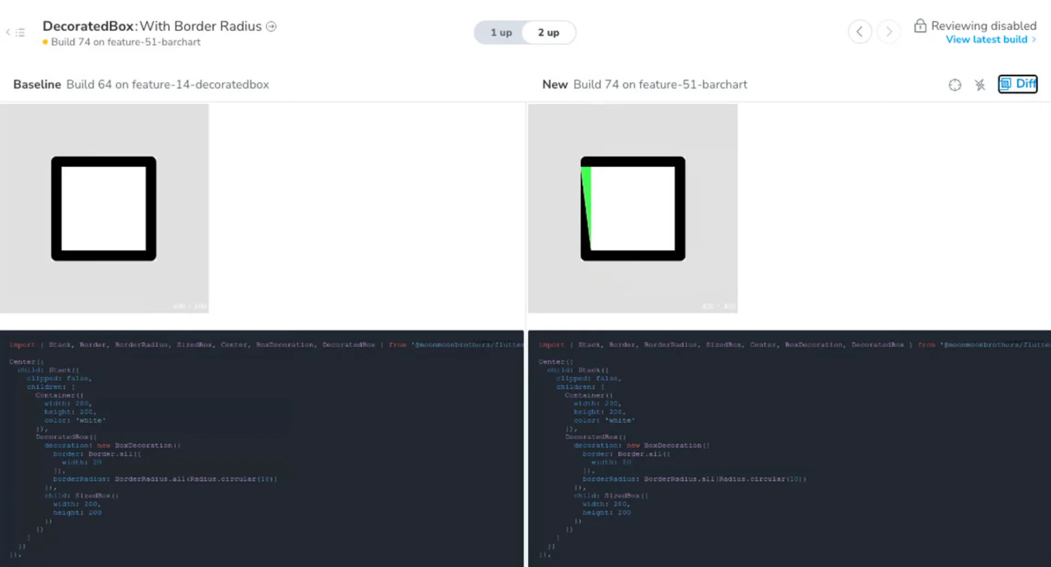Click the new snapshot image
The image size is (1051, 567).
tap(633, 209)
